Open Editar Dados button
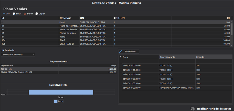Viewport: 234px width, 111px height. pyautogui.click(x=129, y=52)
